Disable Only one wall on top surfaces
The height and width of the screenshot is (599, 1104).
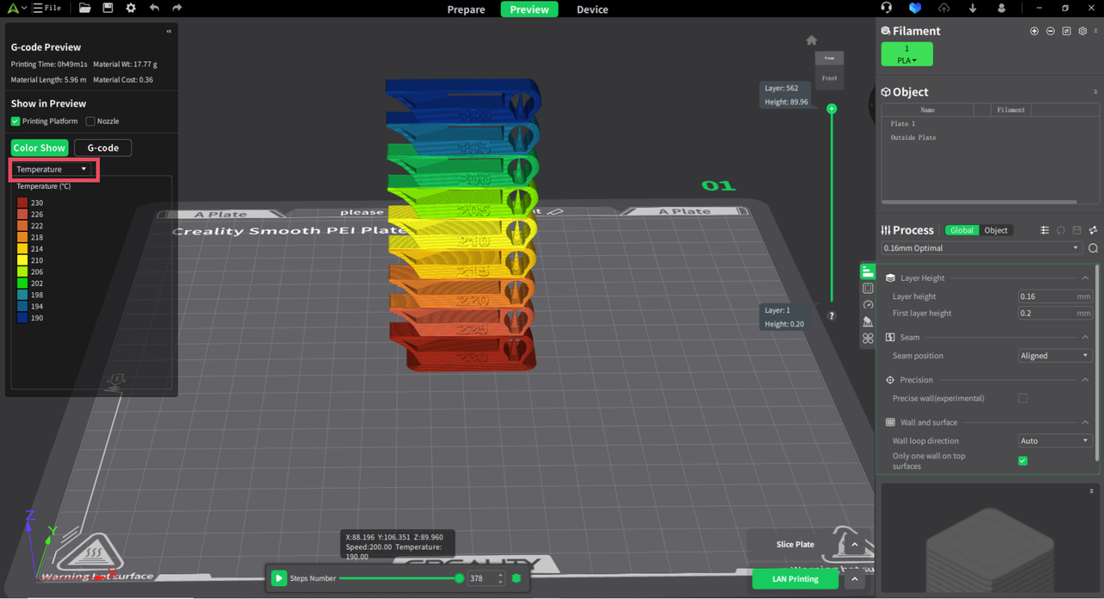tap(1022, 460)
